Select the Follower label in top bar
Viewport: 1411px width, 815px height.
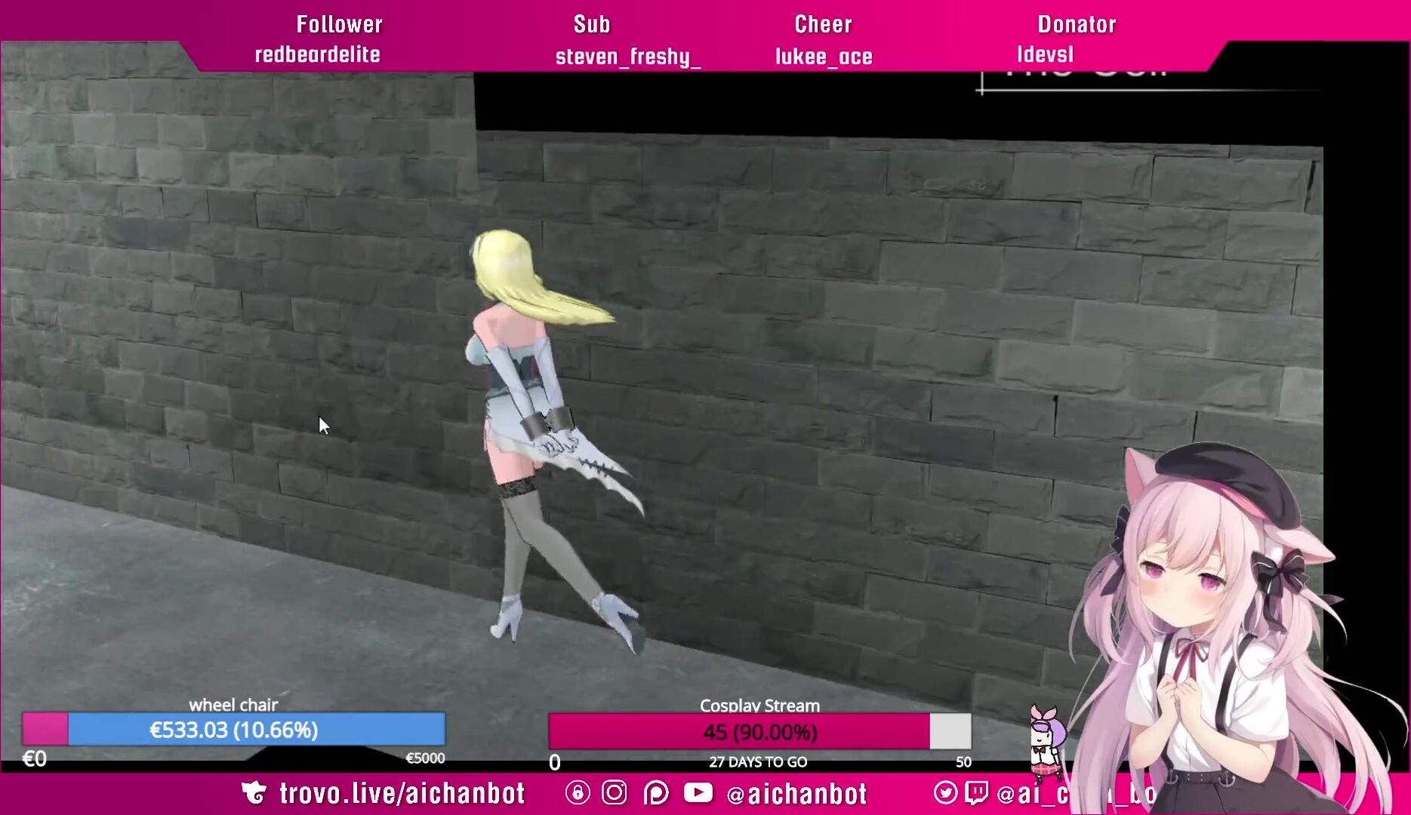(x=339, y=24)
